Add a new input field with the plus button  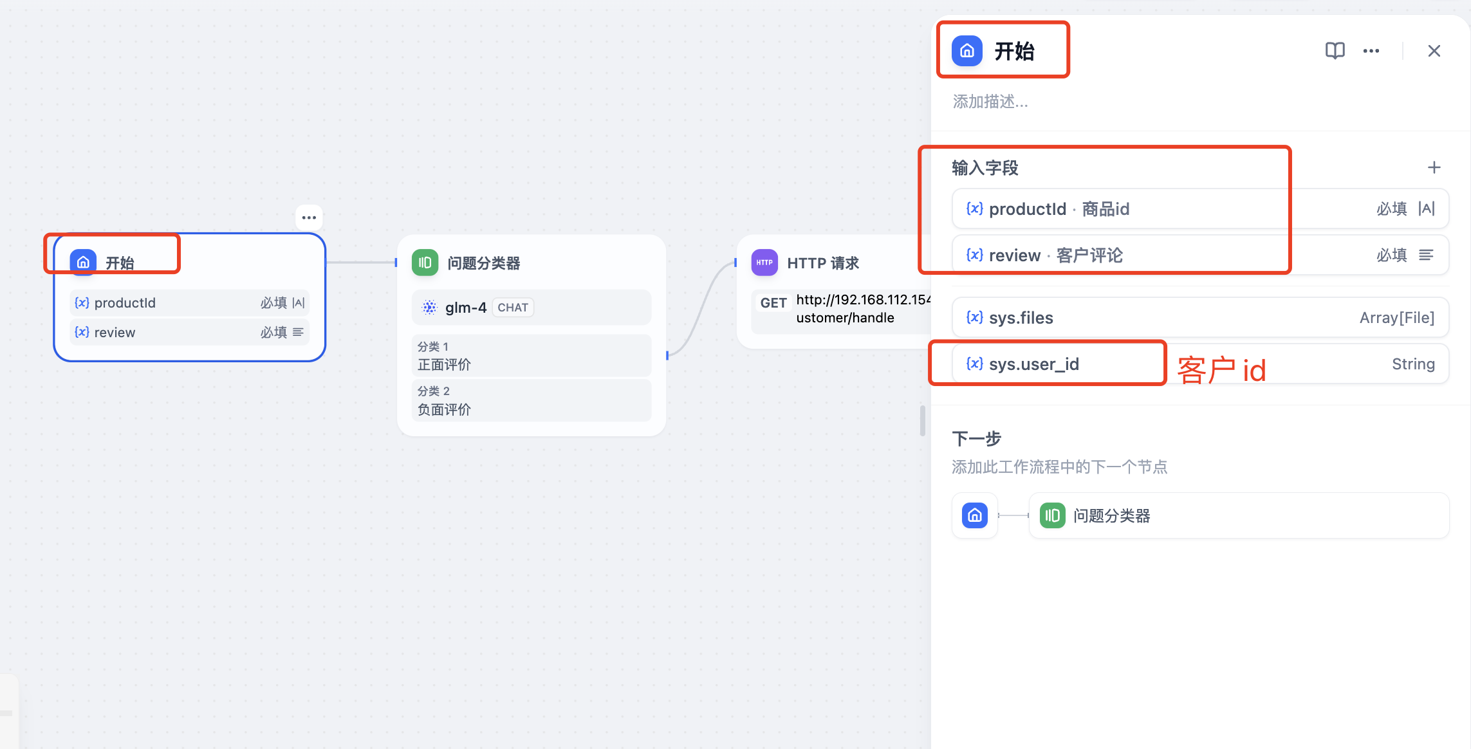click(x=1434, y=167)
